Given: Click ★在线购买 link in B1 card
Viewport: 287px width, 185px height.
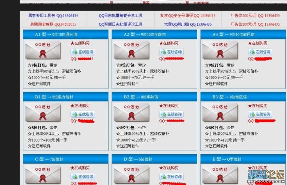Looking at the screenshot, I should click(x=80, y=106).
